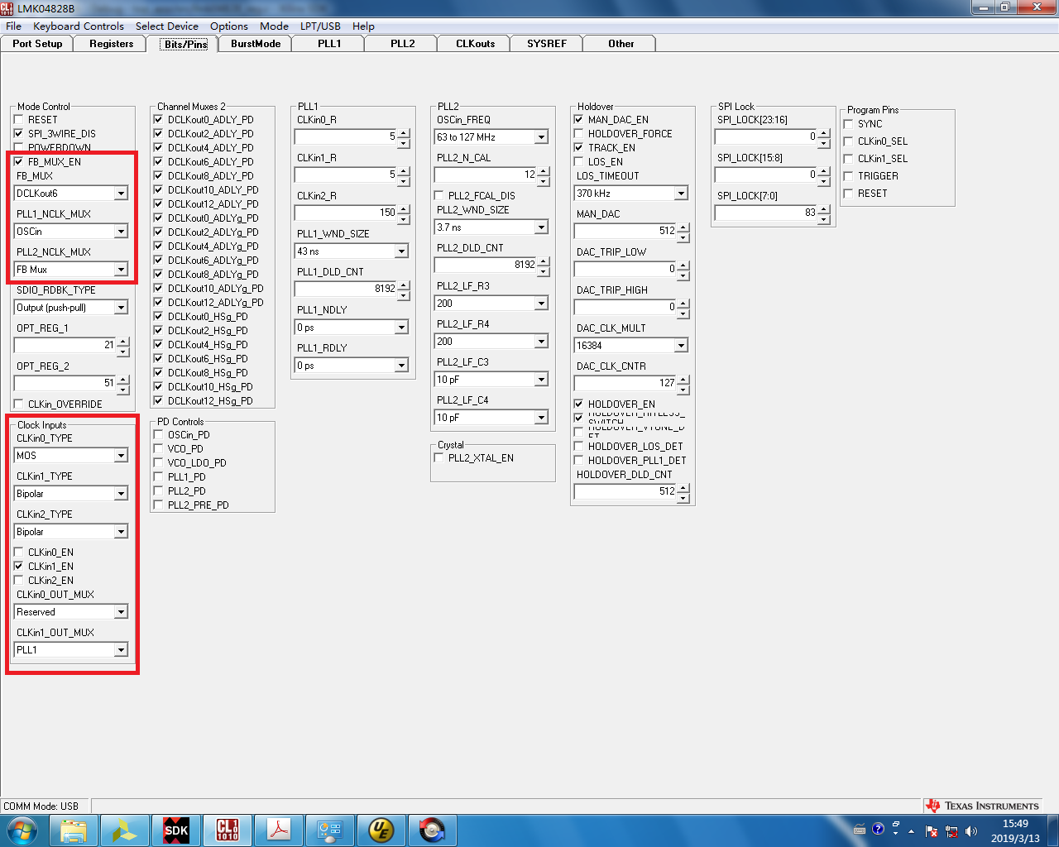Expand the SDIO_RDBK_TYPE dropdown

pyautogui.click(x=121, y=308)
